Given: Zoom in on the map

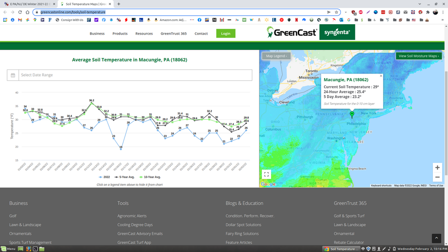Looking at the screenshot, I should click(x=437, y=168).
